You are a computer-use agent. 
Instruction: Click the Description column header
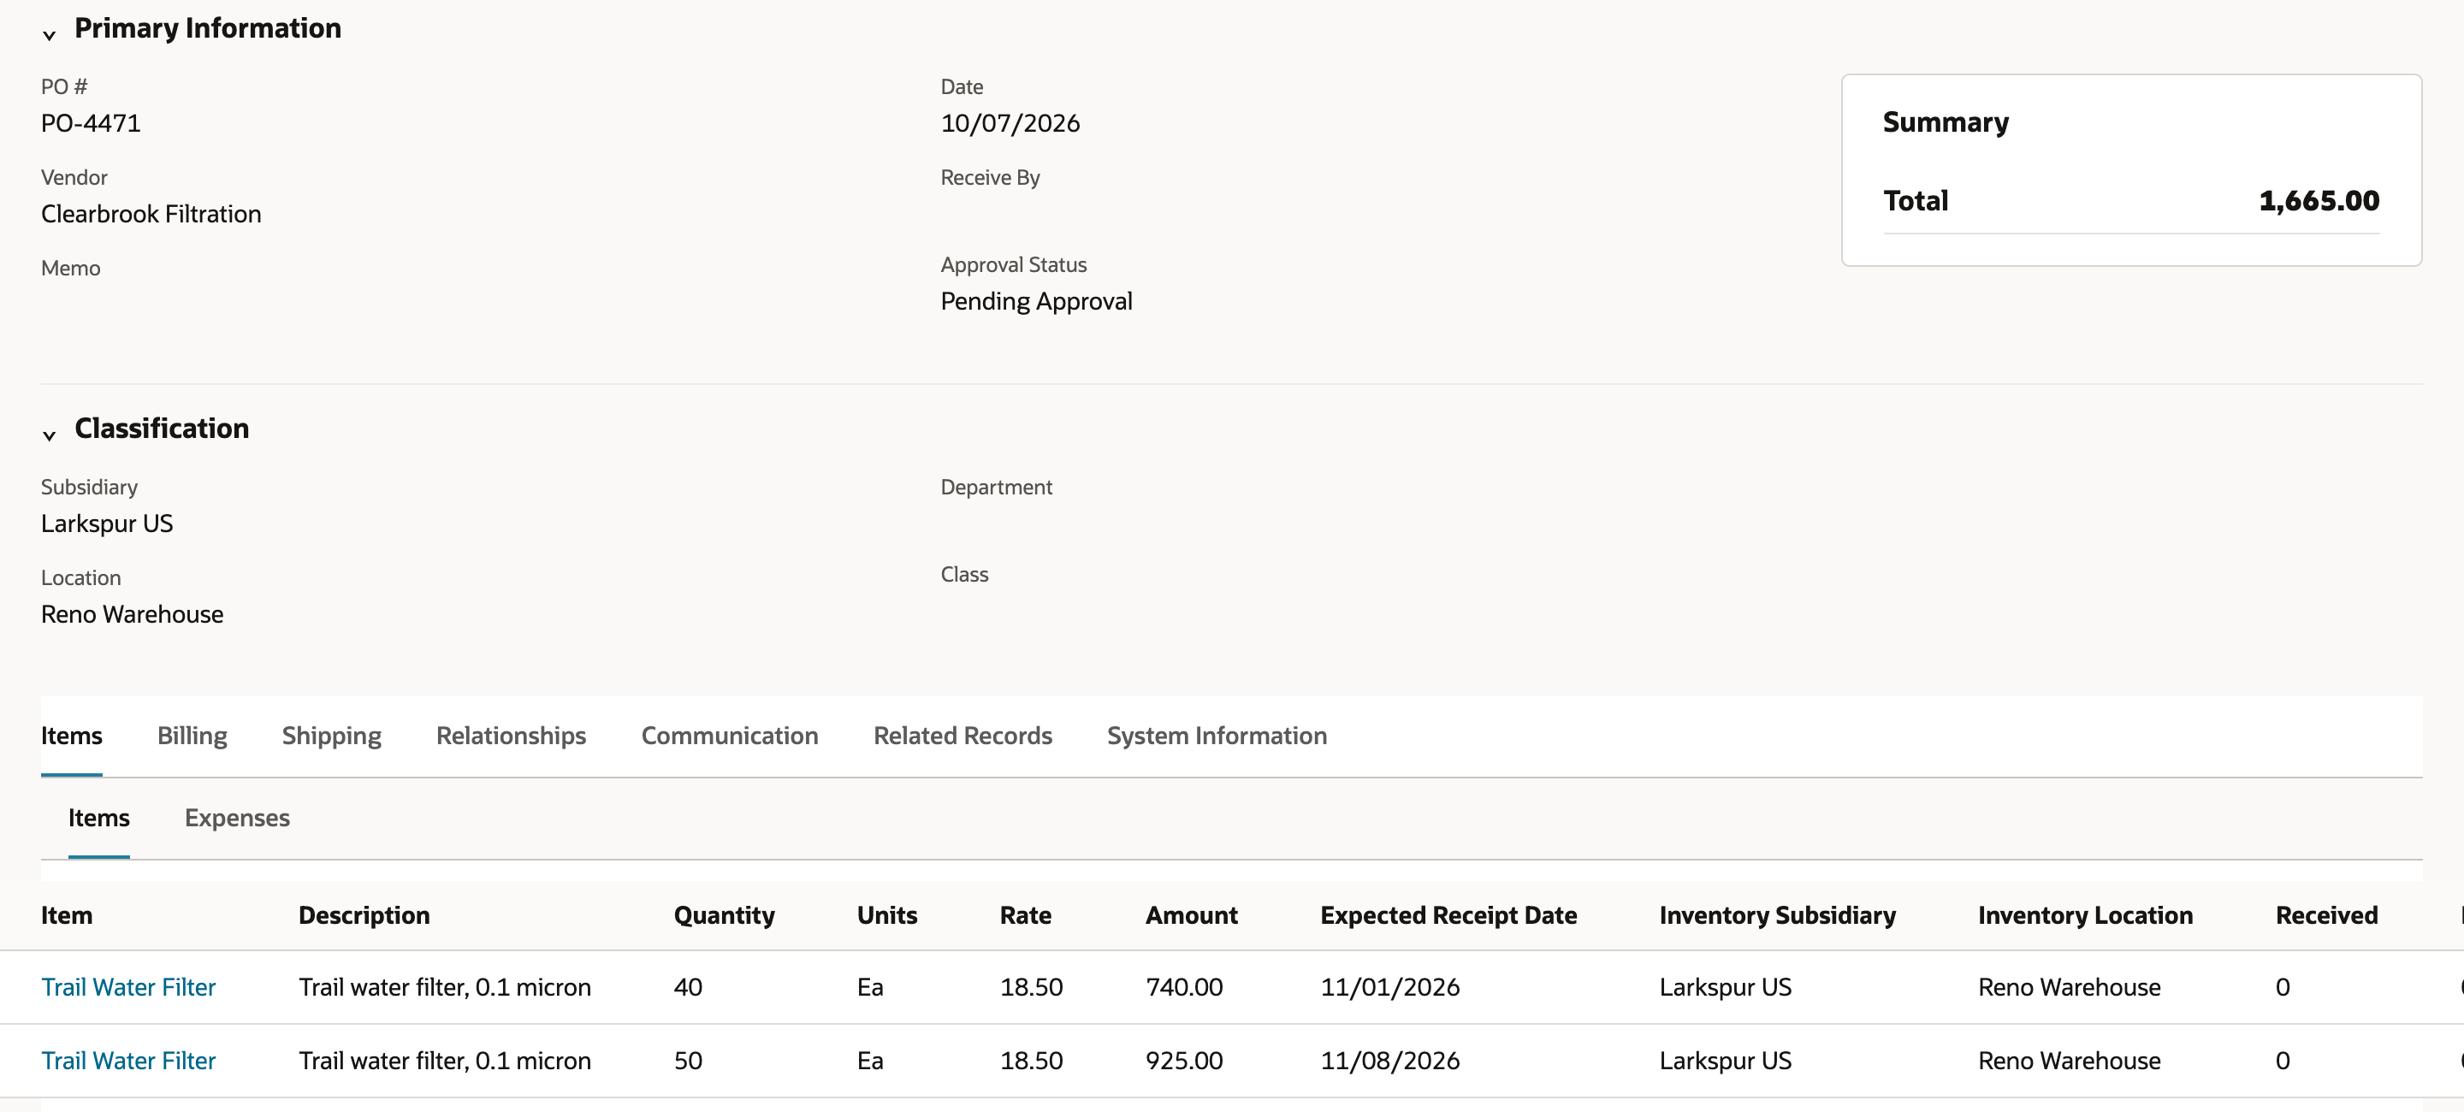(x=364, y=915)
